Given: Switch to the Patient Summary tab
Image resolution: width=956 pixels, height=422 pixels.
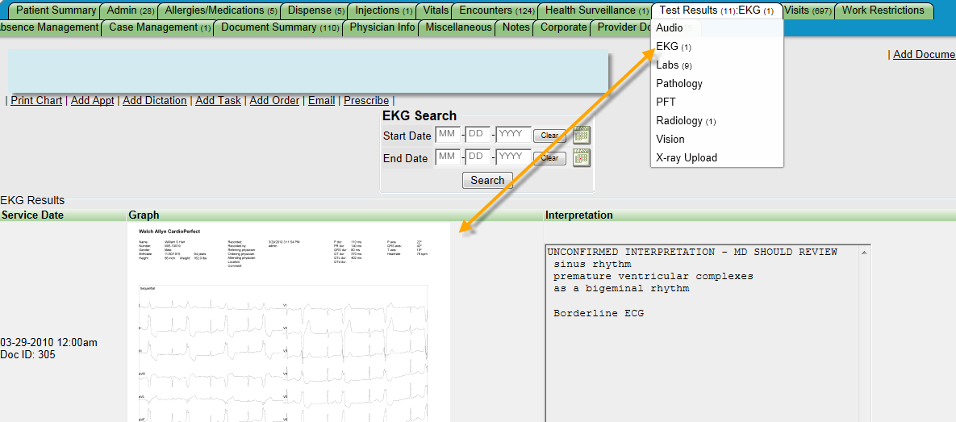Looking at the screenshot, I should [x=56, y=10].
